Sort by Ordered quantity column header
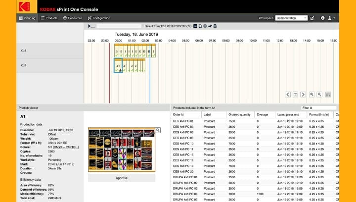The height and width of the screenshot is (202, 356). point(240,115)
